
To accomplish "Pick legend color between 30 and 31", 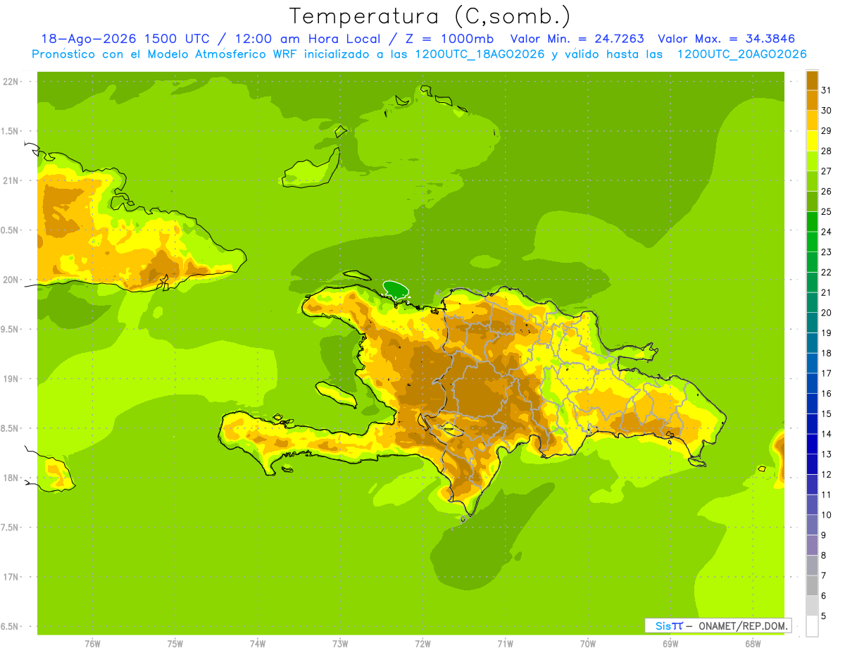I will point(812,100).
